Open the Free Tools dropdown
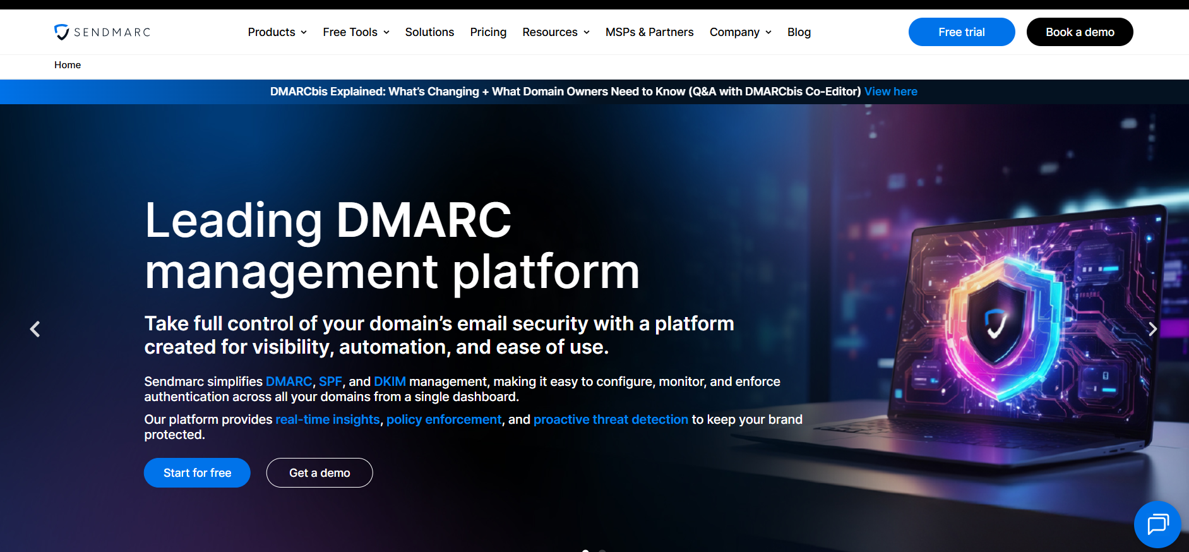The height and width of the screenshot is (552, 1189). (x=356, y=32)
